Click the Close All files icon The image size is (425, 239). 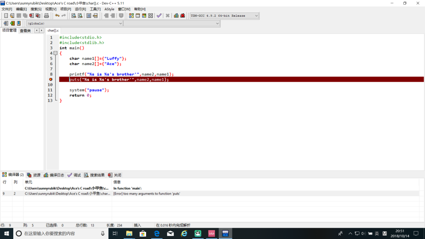coord(38,16)
